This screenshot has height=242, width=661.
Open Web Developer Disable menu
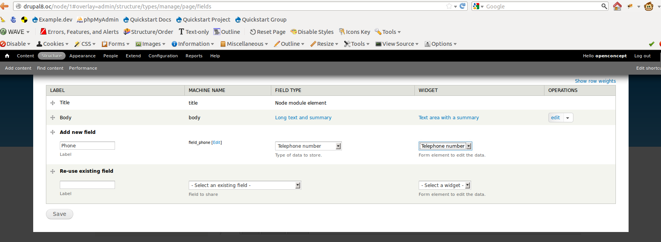click(15, 44)
